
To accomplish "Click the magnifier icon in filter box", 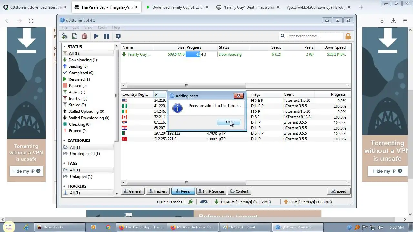I will tap(283, 36).
